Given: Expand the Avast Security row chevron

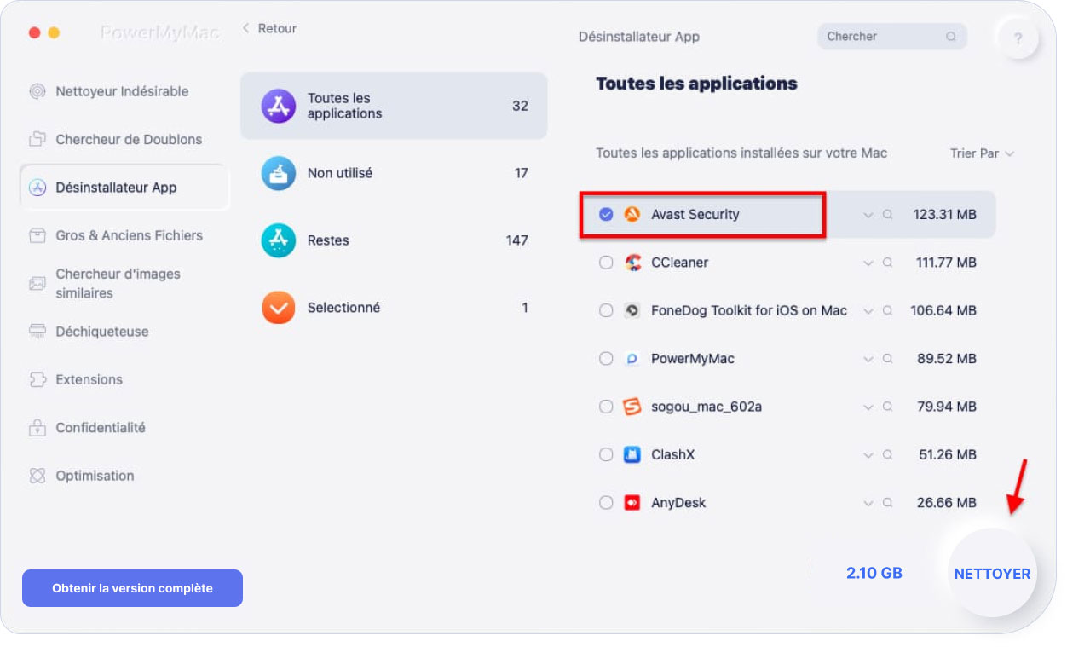Looking at the screenshot, I should tap(868, 216).
